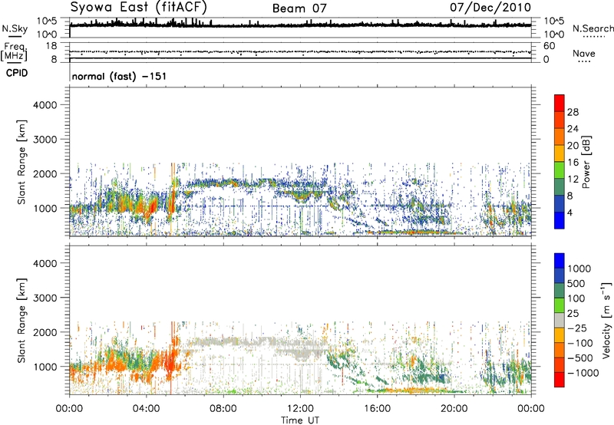Pick the red bottom segment of Velocity colorbar
The height and width of the screenshot is (425, 614).
(560, 380)
